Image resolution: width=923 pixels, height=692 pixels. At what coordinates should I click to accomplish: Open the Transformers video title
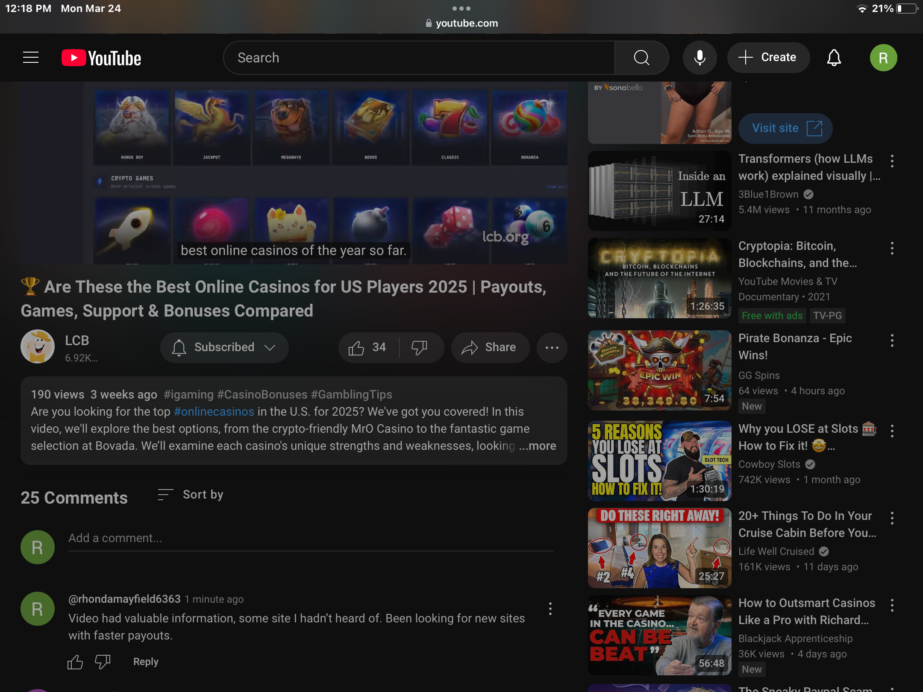pyautogui.click(x=809, y=167)
